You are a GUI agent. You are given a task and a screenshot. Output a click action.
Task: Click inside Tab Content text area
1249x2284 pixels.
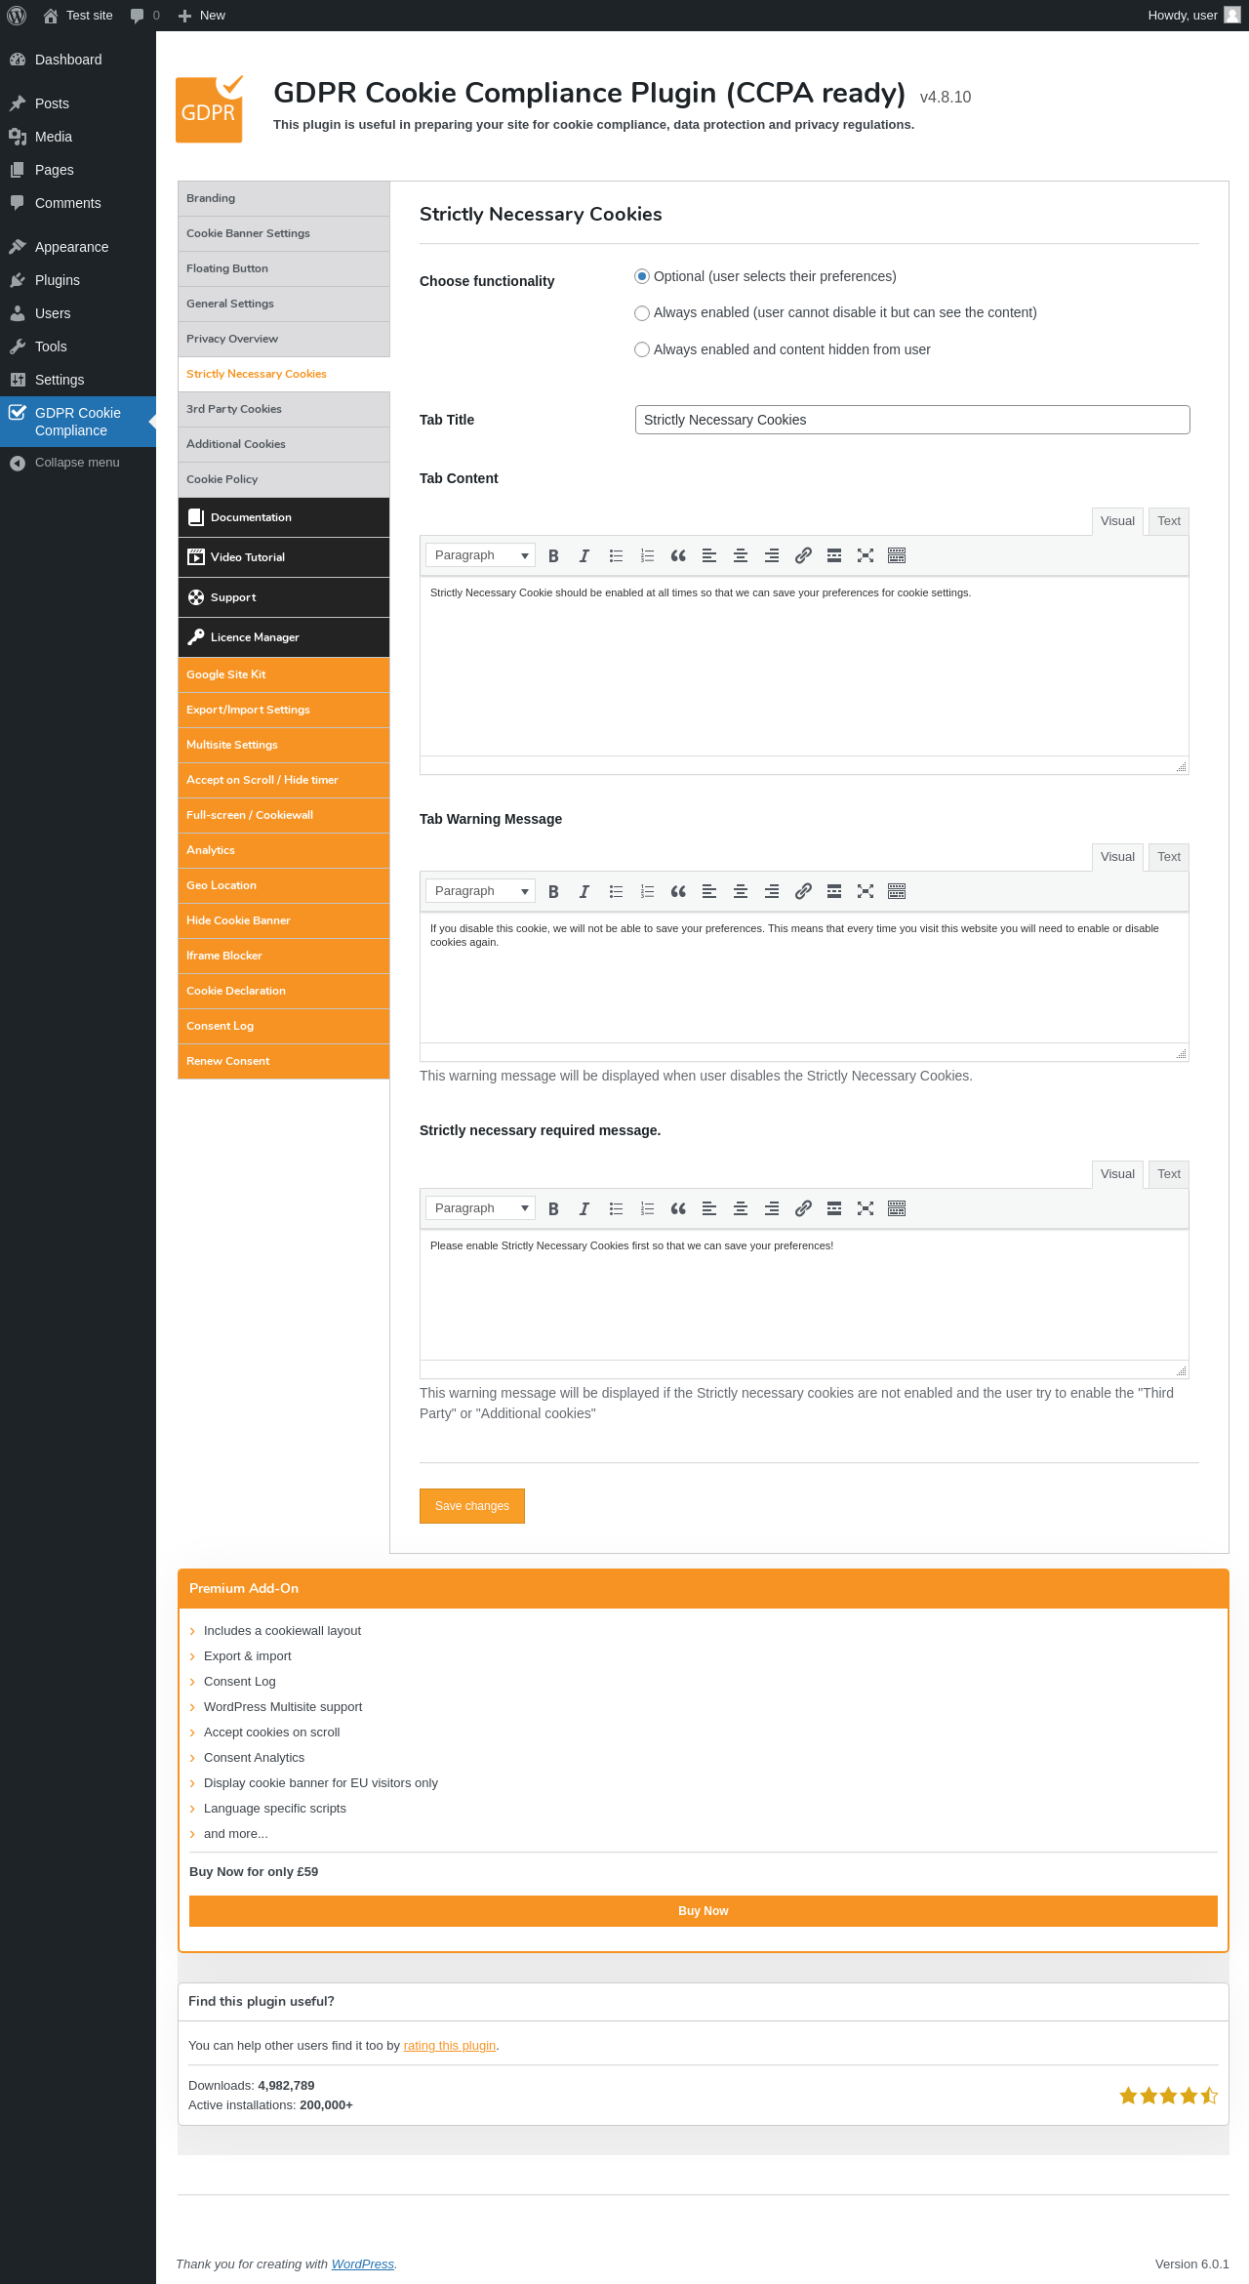pyautogui.click(x=804, y=667)
